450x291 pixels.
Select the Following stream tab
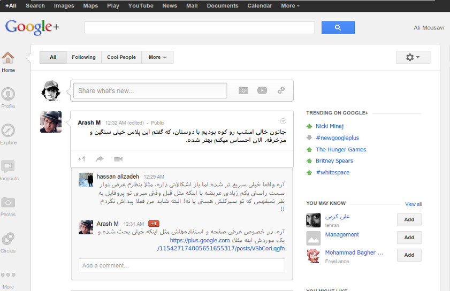[x=83, y=57]
